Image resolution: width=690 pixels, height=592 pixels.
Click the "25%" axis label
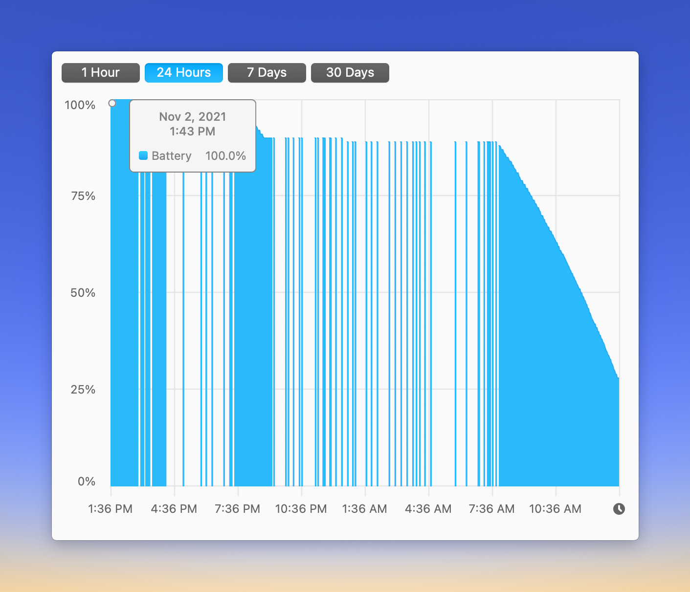83,390
